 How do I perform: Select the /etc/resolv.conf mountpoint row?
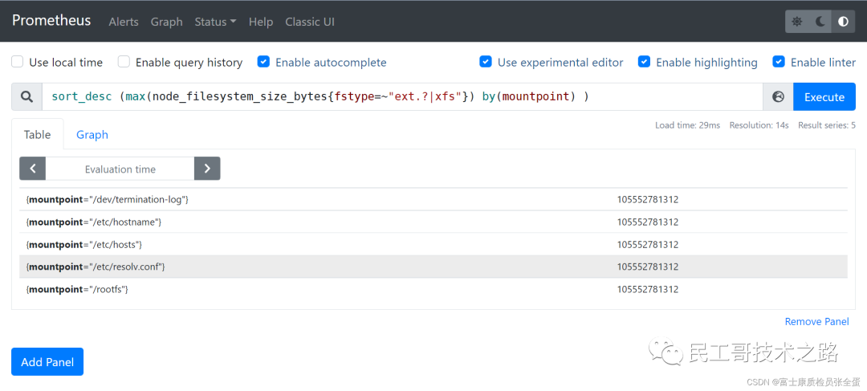433,267
